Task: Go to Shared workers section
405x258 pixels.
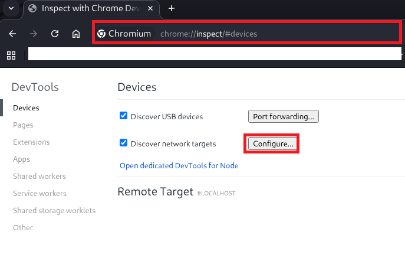Action: [x=39, y=177]
